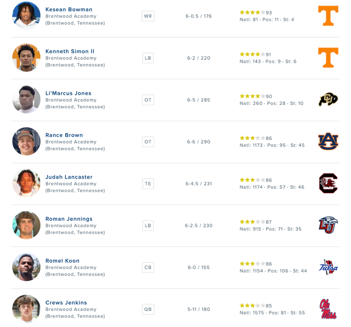Click the Tennessee logo beside Kenneth Simon II
Screen dimensions: 351x327
(328, 58)
